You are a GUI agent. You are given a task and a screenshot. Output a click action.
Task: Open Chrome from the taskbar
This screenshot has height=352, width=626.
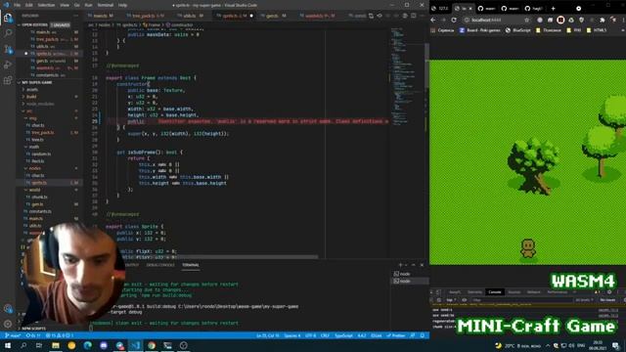click(152, 345)
